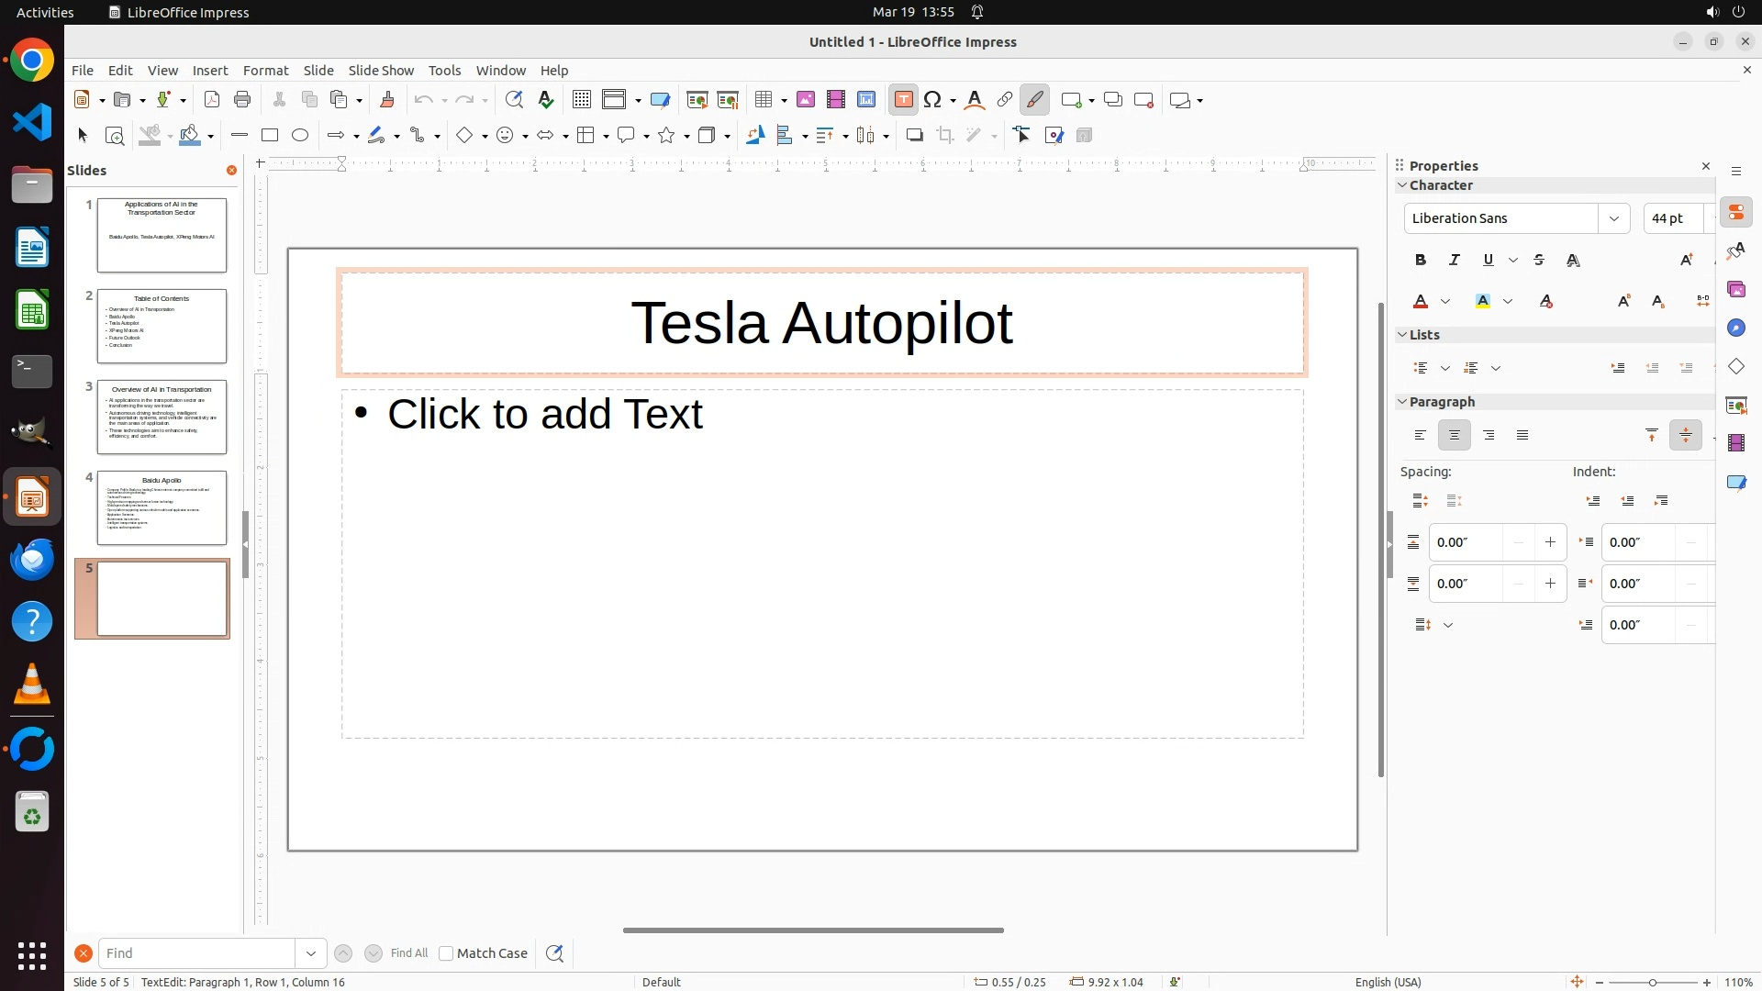1762x991 pixels.
Task: Enable the Match Case checkbox
Action: coord(446,953)
